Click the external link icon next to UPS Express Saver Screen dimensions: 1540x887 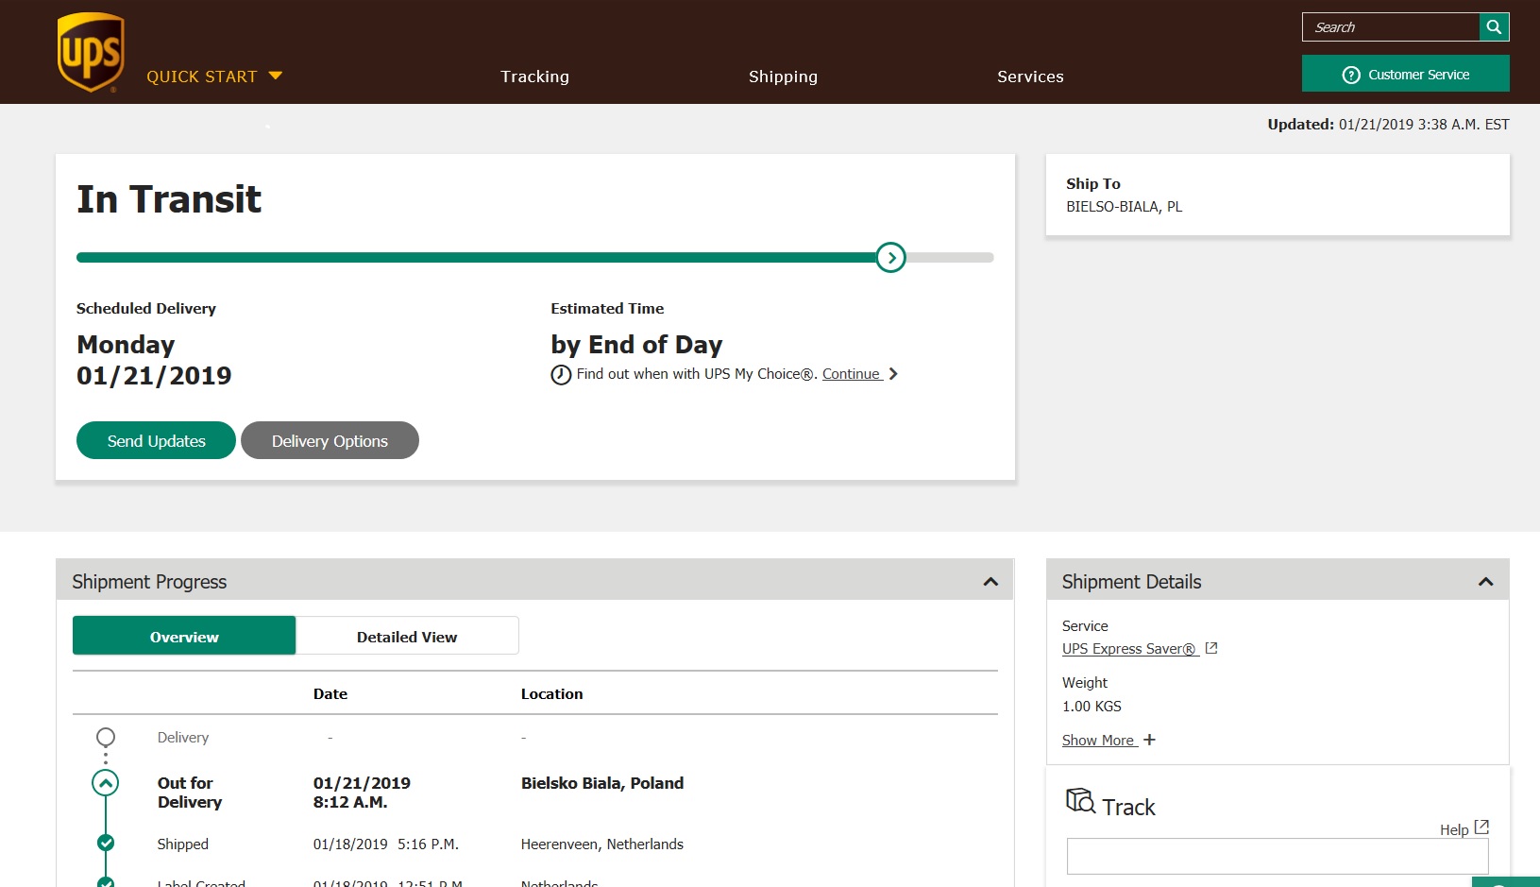pos(1211,648)
